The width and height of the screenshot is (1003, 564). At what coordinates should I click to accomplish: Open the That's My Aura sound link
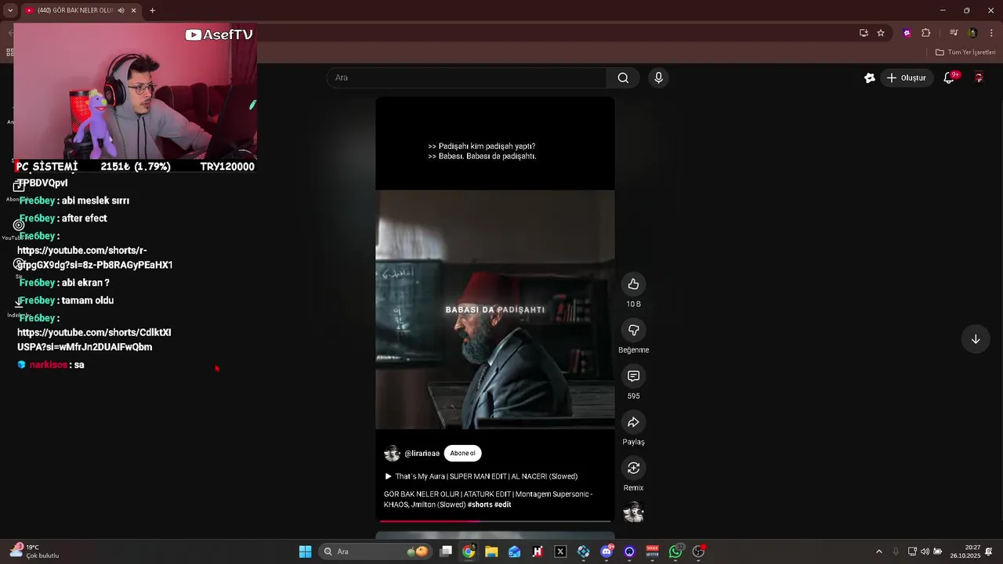click(481, 476)
